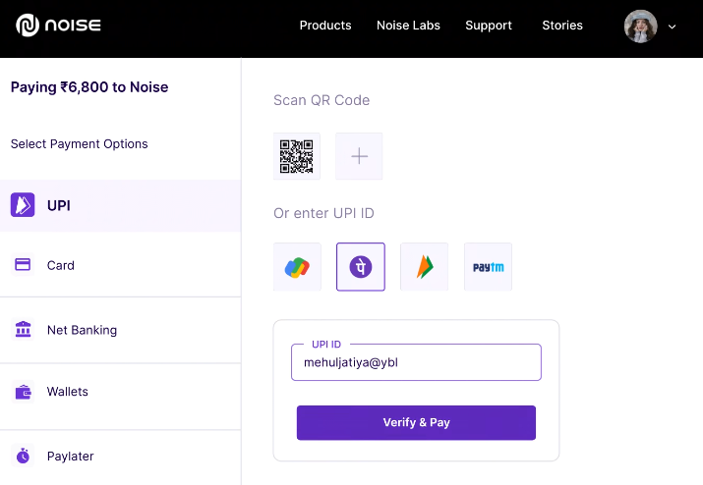Go to Support page
The image size is (703, 485).
pos(489,26)
